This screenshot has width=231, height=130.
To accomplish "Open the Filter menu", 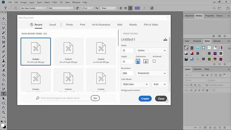I will click(55, 3).
